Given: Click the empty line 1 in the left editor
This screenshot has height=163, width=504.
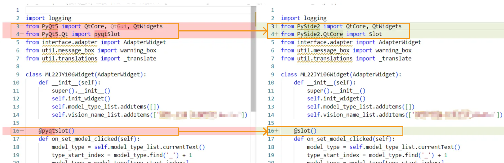Looking at the screenshot, I should (136, 10).
